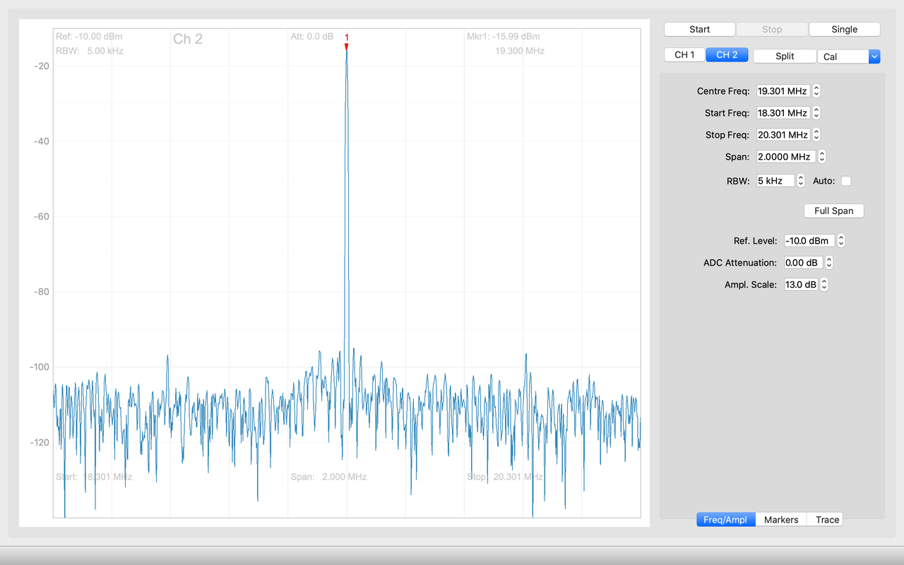Open the Cal dropdown menu
The width and height of the screenshot is (904, 565).
pos(849,56)
